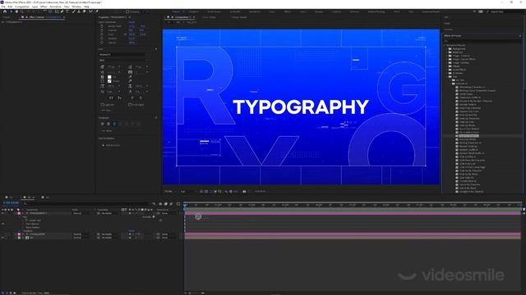Open the Composition menu
Image resolution: width=526 pixels, height=295 pixels.
pos(22,7)
